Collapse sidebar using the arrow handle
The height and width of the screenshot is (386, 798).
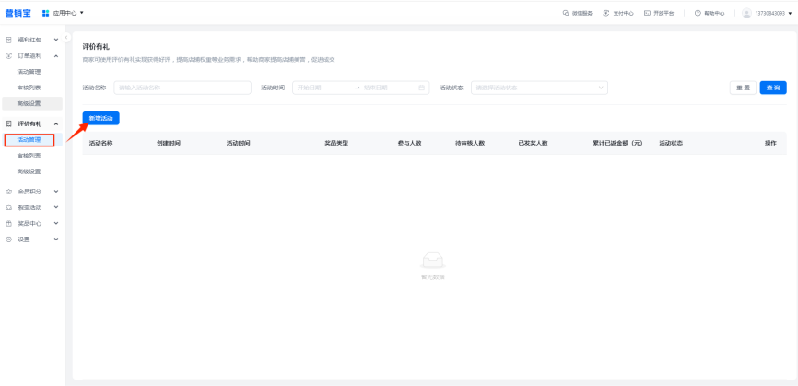point(67,37)
